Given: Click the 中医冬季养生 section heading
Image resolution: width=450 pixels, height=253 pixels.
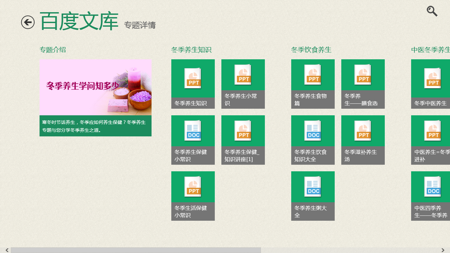Looking at the screenshot, I should 431,50.
